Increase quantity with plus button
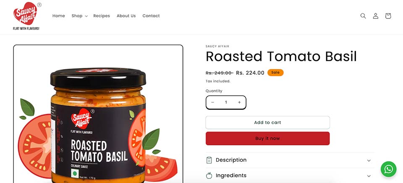The width and height of the screenshot is (403, 183). point(239,102)
